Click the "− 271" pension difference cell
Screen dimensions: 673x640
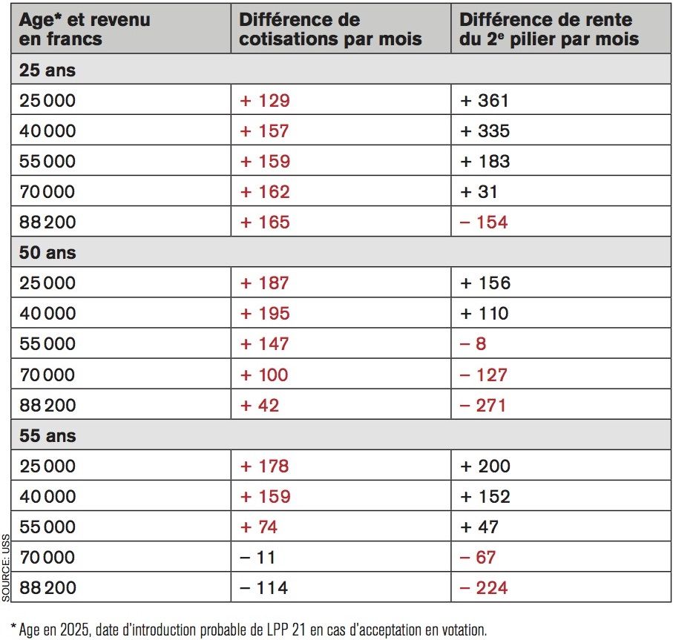pos(484,406)
